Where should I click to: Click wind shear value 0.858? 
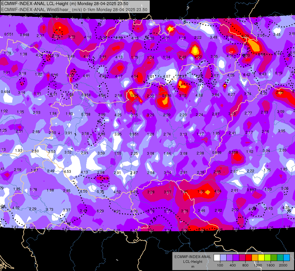point(86,95)
